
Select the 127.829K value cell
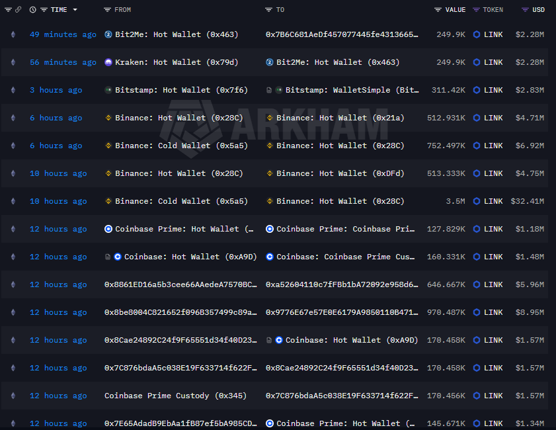[x=446, y=229]
